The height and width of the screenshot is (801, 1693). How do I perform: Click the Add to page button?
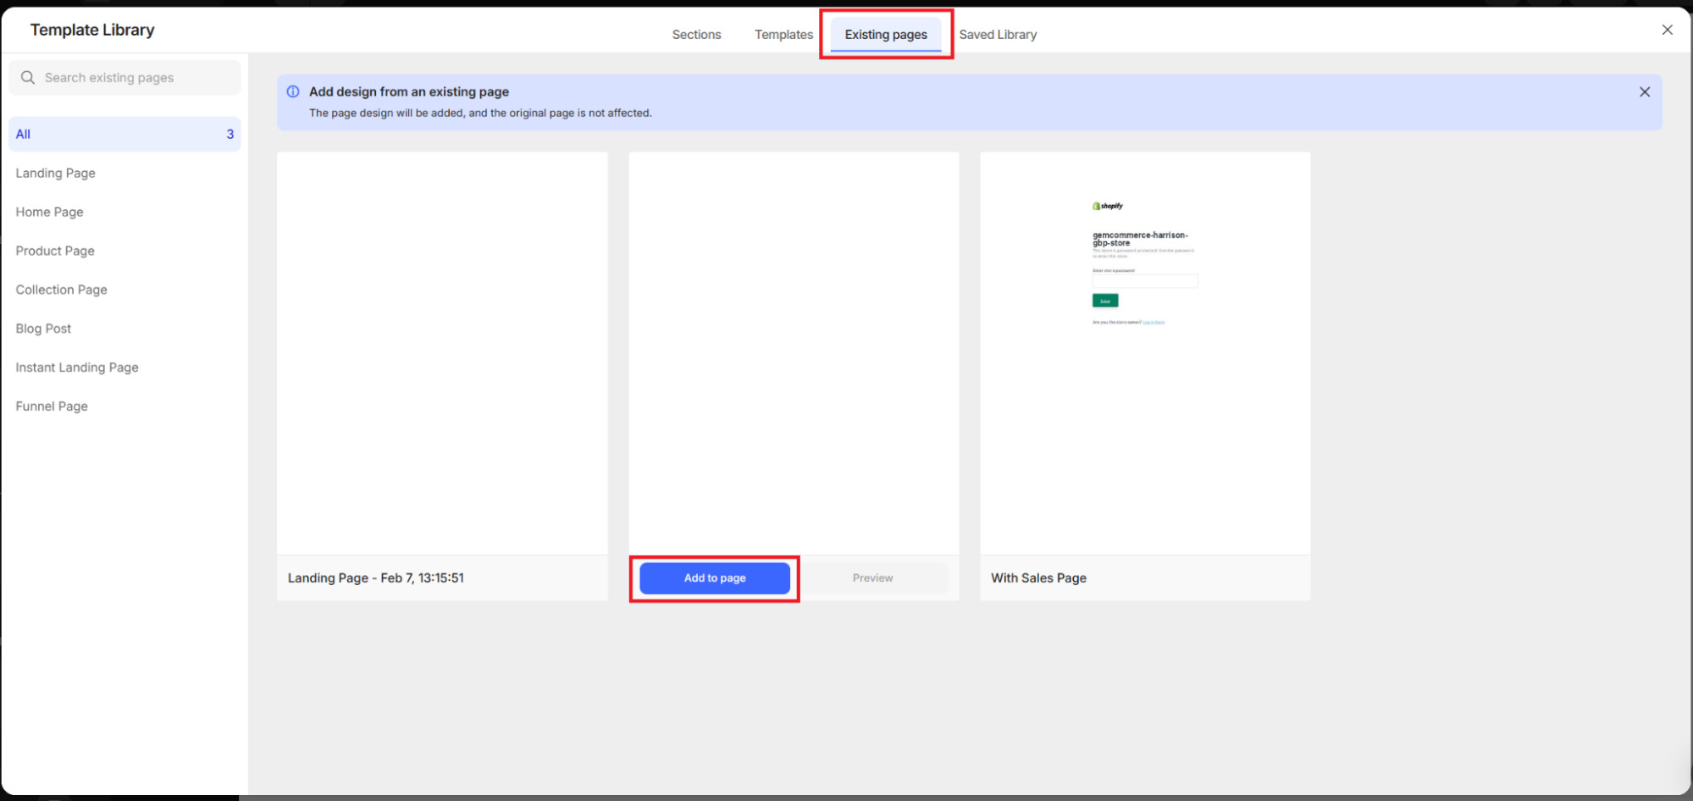[x=714, y=577]
